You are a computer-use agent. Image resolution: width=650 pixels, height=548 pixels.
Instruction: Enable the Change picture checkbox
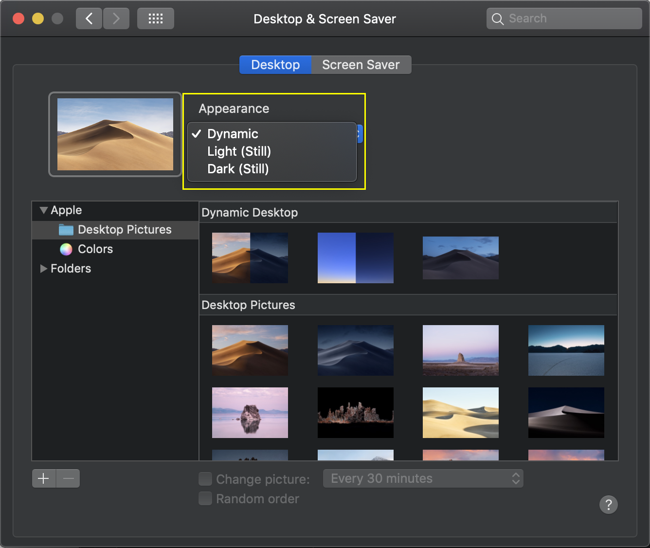coord(205,479)
